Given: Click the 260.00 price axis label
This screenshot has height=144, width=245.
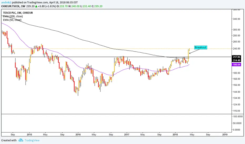Looking at the screenshot, I should 237,42.
